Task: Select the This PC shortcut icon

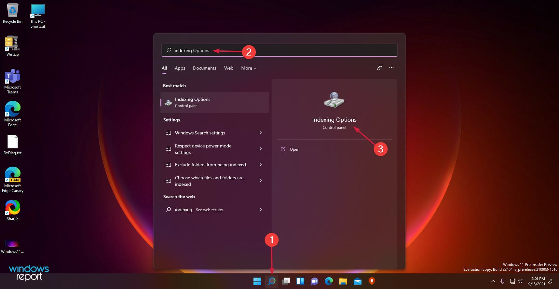Action: coord(38,16)
